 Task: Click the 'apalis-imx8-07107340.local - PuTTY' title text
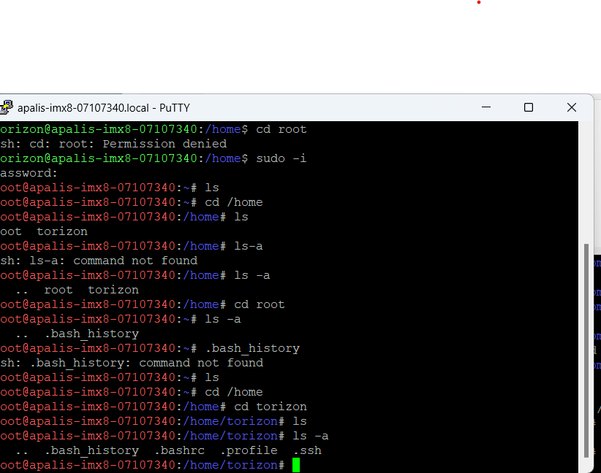(x=104, y=108)
